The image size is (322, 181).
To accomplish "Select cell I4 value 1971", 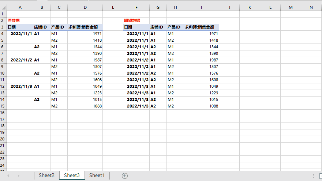I will [x=202, y=34].
